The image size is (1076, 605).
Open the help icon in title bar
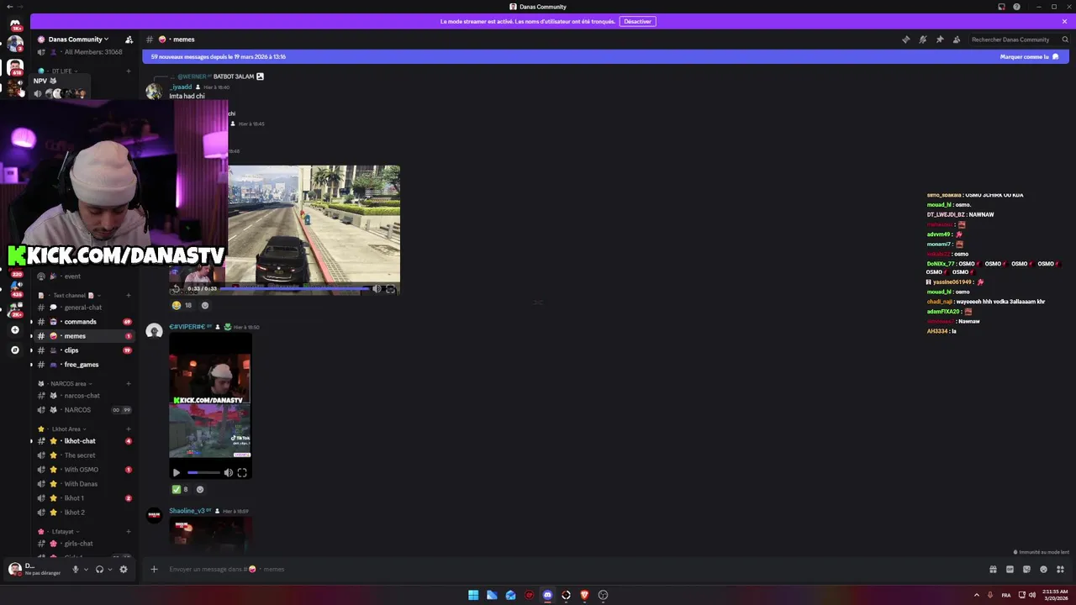[1016, 7]
